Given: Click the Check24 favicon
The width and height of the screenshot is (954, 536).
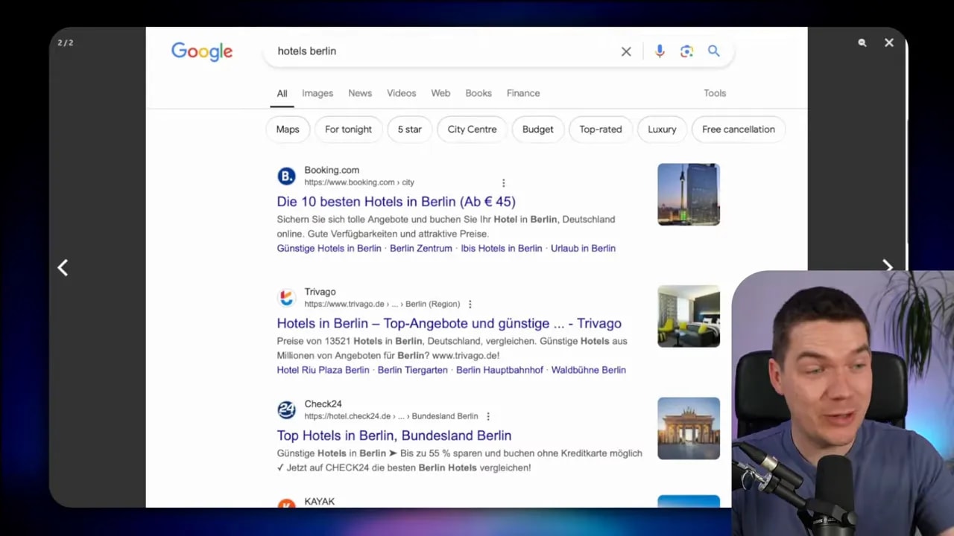Looking at the screenshot, I should pyautogui.click(x=286, y=410).
